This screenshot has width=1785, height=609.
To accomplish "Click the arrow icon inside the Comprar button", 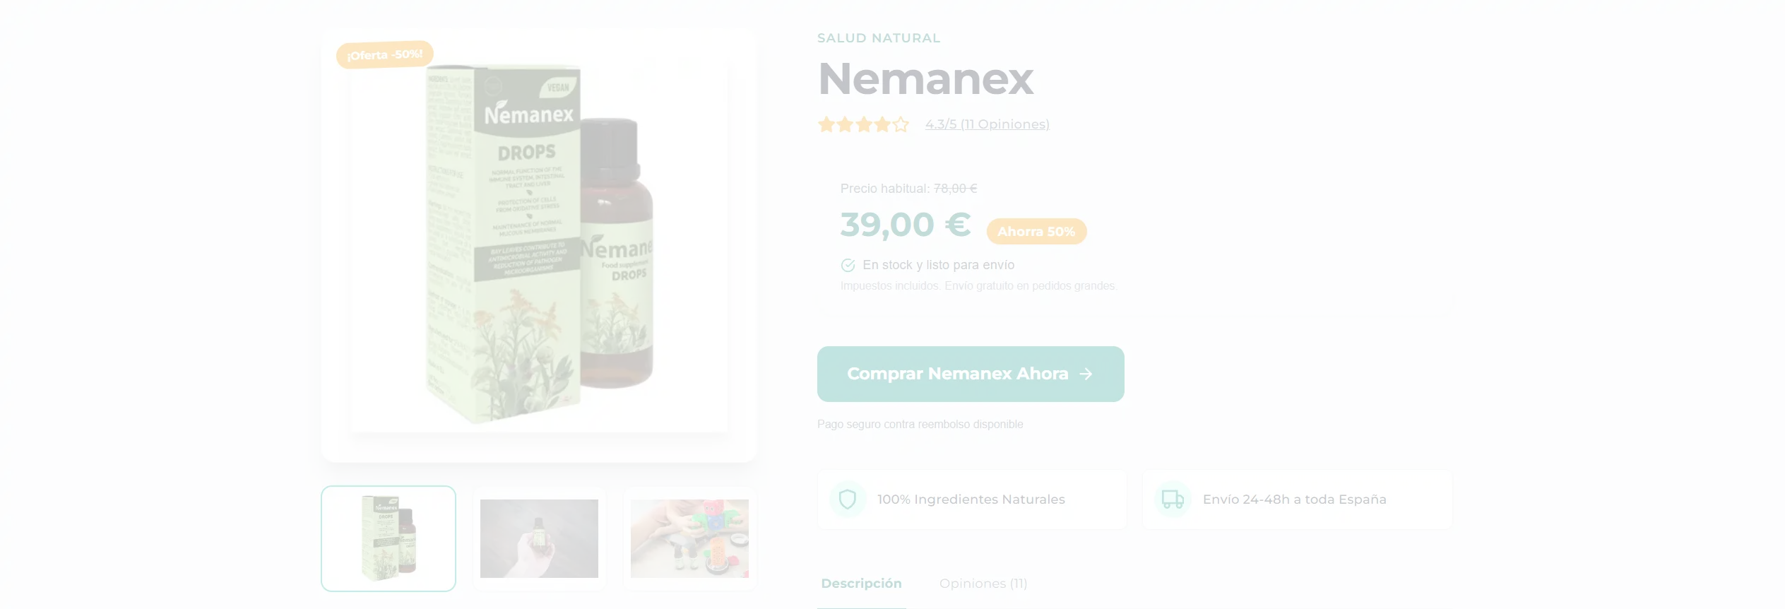I will point(1086,374).
